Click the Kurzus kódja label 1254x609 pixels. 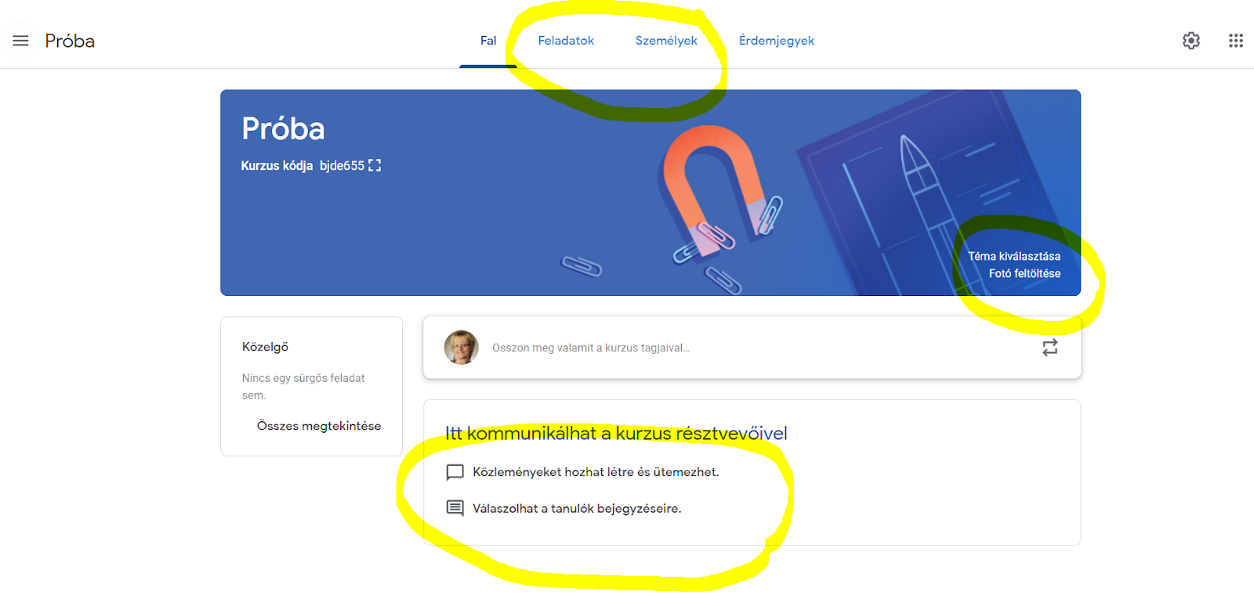point(277,165)
